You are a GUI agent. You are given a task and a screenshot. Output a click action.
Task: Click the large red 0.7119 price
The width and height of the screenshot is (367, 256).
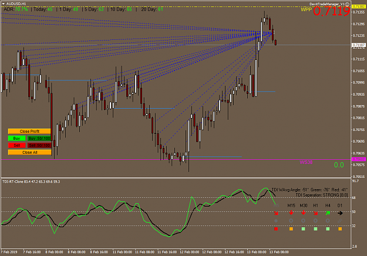[x=332, y=11]
